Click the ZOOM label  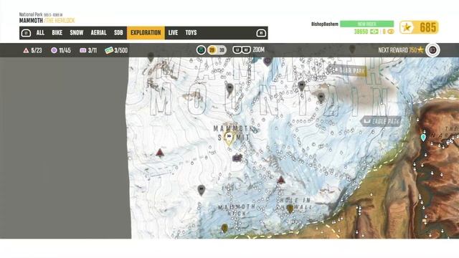click(x=258, y=50)
